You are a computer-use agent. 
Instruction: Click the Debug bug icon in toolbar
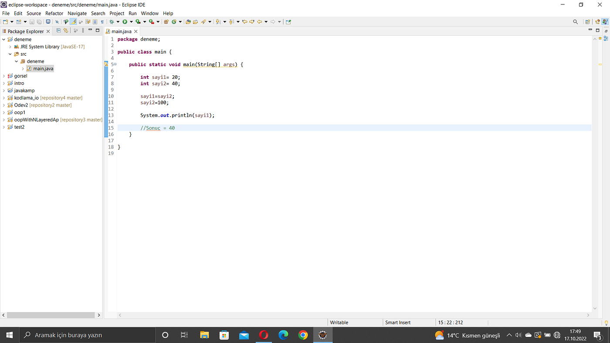[112, 22]
